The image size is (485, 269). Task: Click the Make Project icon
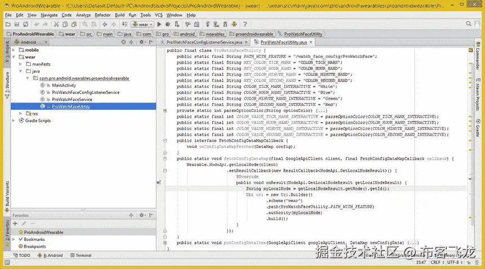click(124, 24)
